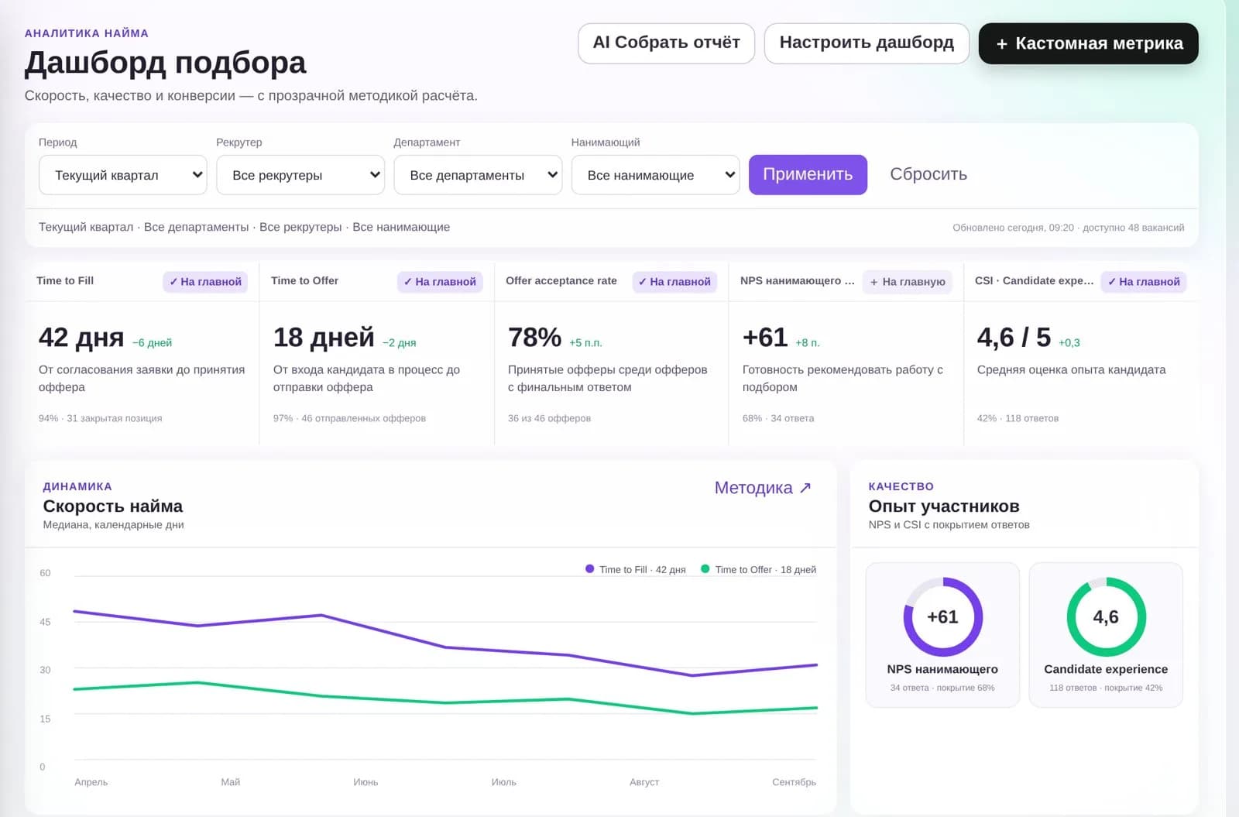Click the text 94% · 31 закрытая позиция

(101, 418)
